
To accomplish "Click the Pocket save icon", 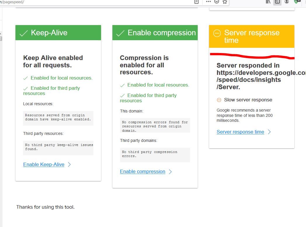I will pyautogui.click(x=216, y=2).
